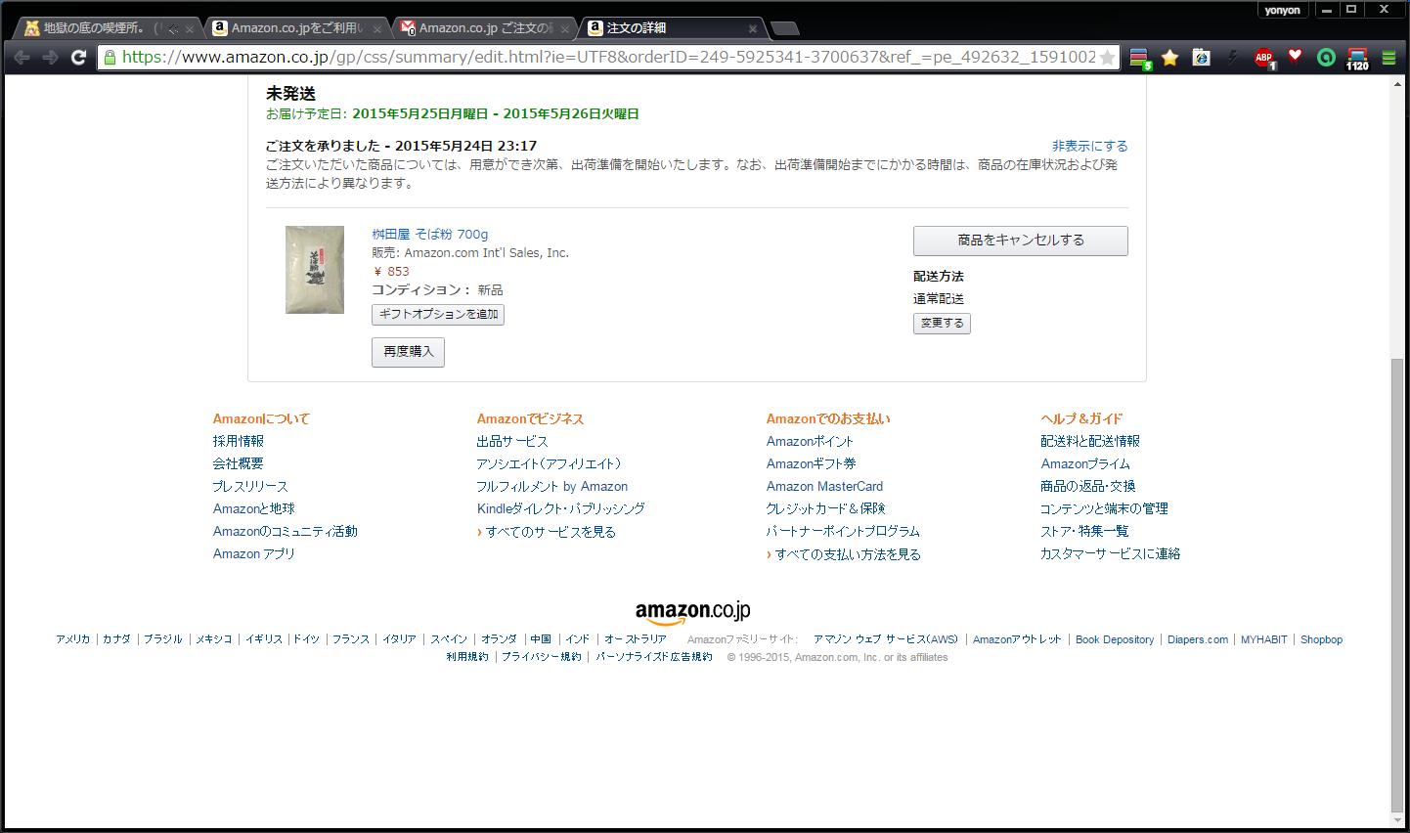Open 配送料と配送情報 link

1089,441
